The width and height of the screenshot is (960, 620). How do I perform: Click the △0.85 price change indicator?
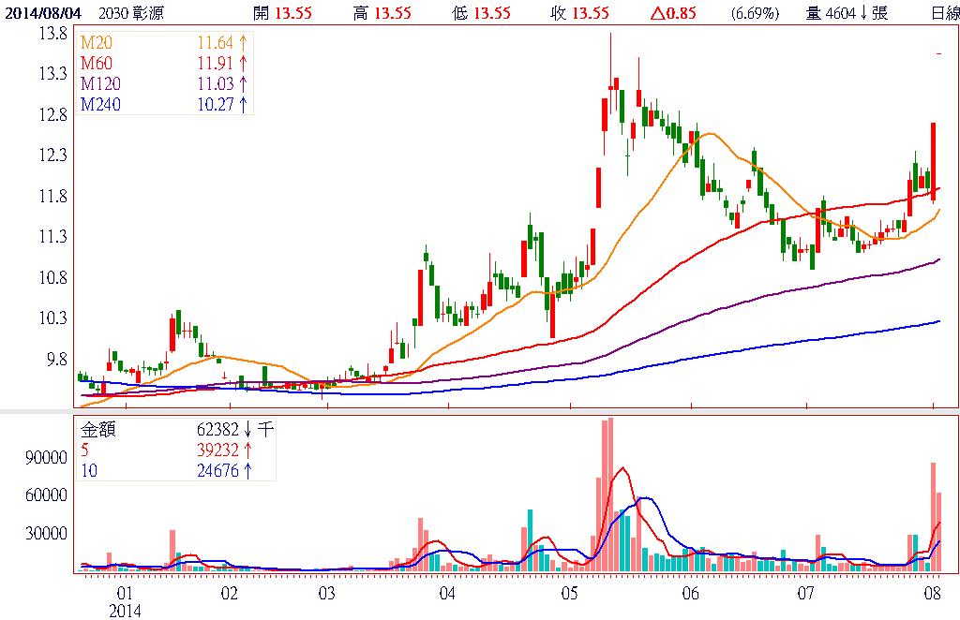670,13
